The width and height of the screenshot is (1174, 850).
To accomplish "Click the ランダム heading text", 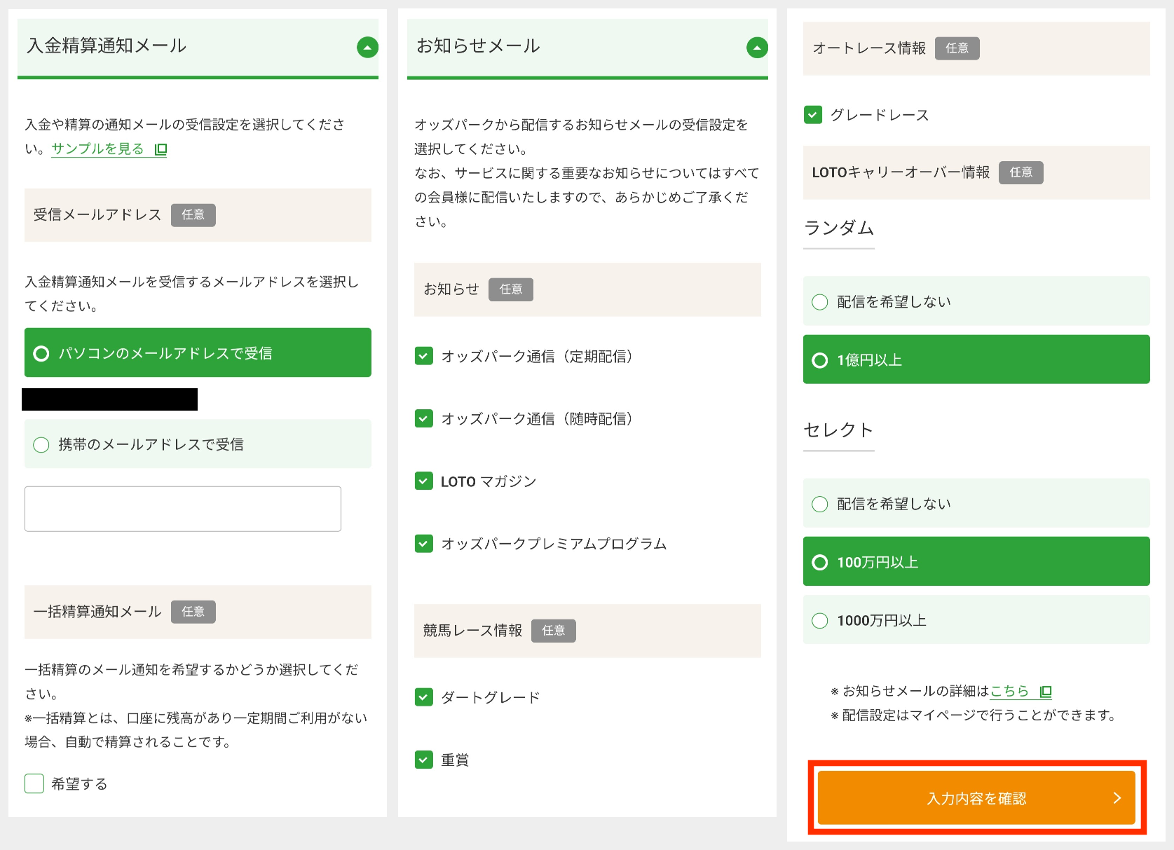I will point(839,228).
